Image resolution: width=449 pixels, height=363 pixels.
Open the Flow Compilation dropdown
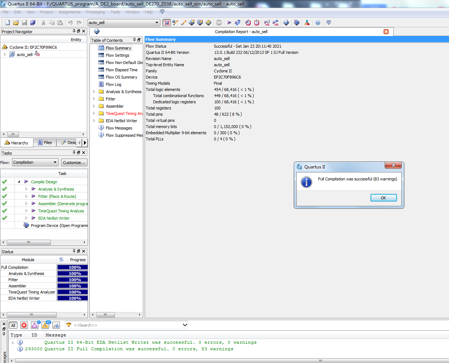[35, 163]
